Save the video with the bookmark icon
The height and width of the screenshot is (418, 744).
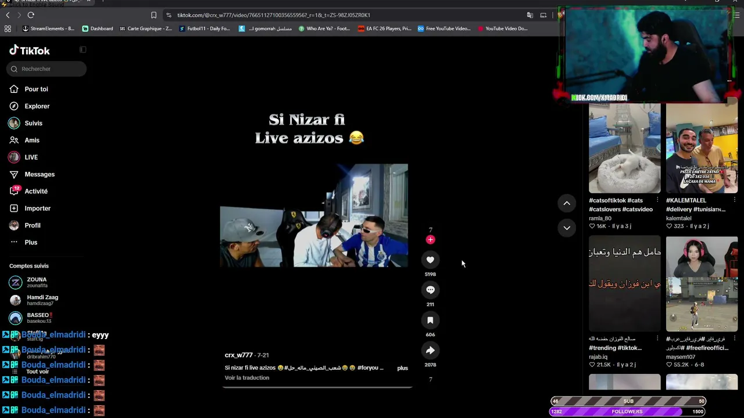click(x=430, y=320)
